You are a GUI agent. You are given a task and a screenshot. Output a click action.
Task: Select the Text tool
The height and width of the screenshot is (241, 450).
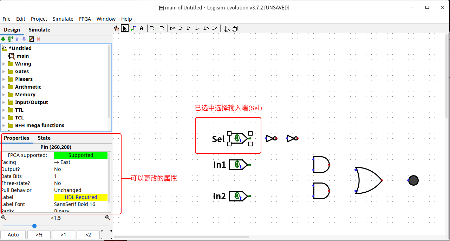click(x=142, y=28)
